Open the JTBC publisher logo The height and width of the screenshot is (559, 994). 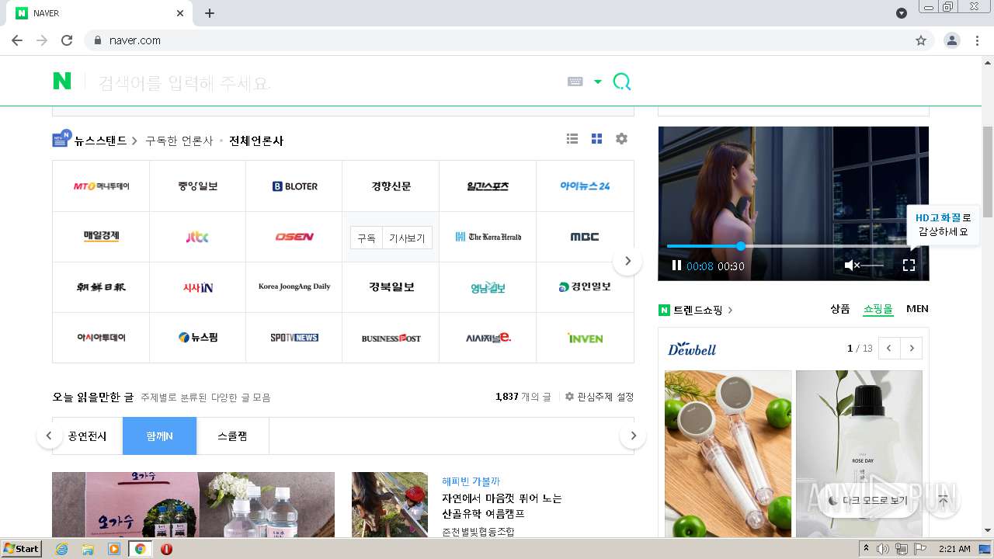(x=198, y=237)
